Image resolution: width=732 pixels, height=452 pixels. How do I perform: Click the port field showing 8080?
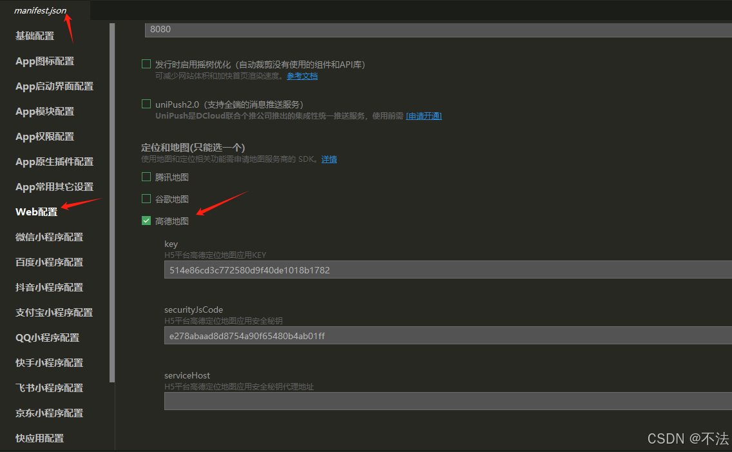438,30
